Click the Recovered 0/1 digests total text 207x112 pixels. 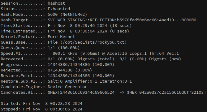tap(81, 59)
